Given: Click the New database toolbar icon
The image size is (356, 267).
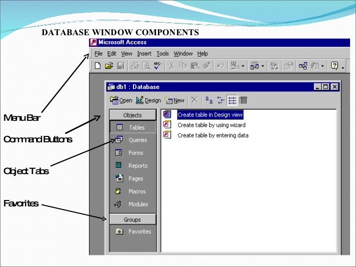Looking at the screenshot, I should coord(98,66).
